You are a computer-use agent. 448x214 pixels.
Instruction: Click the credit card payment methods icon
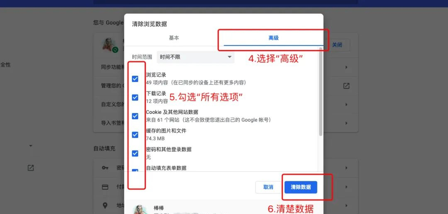pos(105,187)
